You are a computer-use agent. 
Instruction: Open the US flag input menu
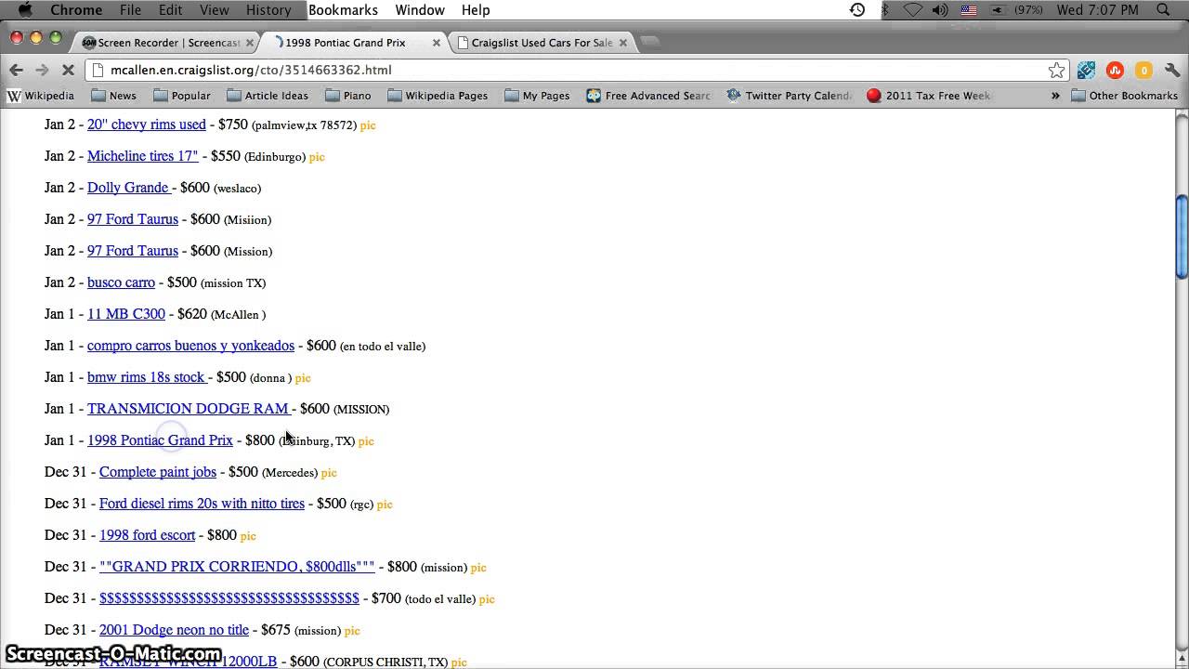coord(969,10)
